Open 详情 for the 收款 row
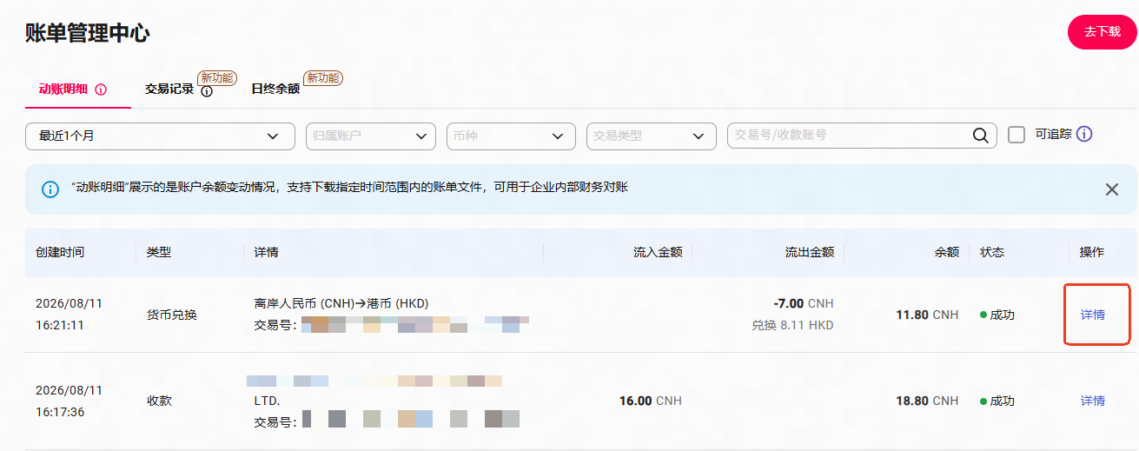 pos(1093,401)
